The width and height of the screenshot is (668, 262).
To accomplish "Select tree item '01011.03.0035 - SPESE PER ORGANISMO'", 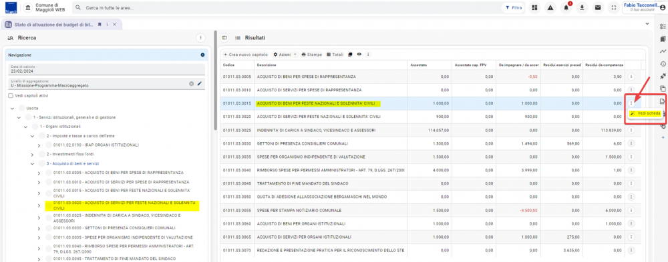I will (x=123, y=237).
